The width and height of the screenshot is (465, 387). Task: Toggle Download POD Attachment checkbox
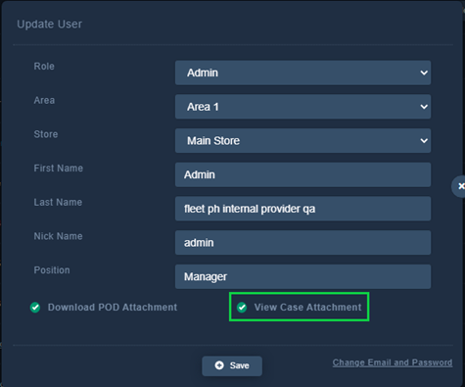click(35, 308)
